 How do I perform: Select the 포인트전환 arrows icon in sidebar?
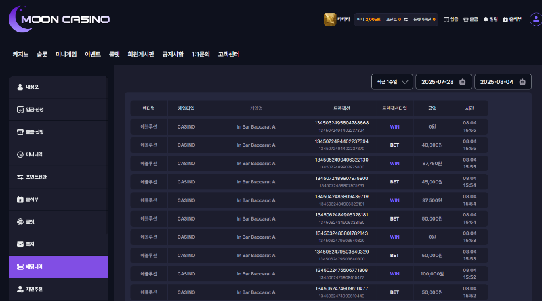(20, 177)
